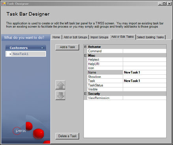
Task: Expand the NewTask1 arrow in task bar
Action: pos(10,54)
